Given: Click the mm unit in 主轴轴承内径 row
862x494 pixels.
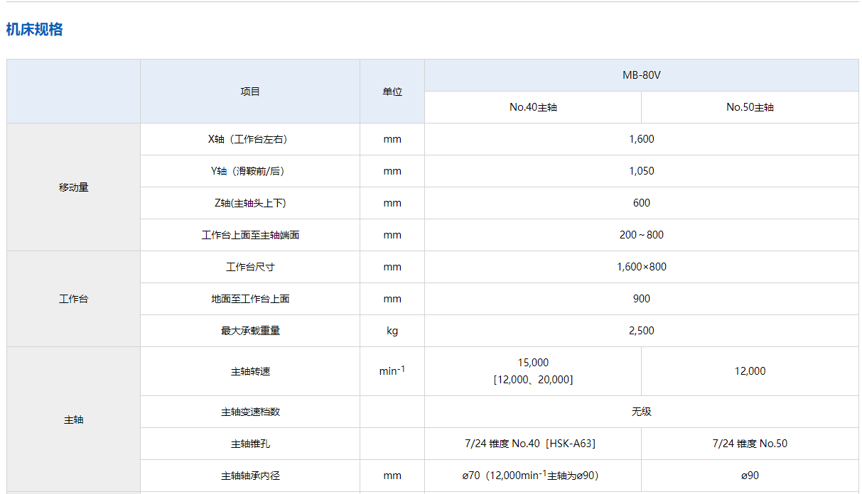Looking at the screenshot, I should pos(392,476).
